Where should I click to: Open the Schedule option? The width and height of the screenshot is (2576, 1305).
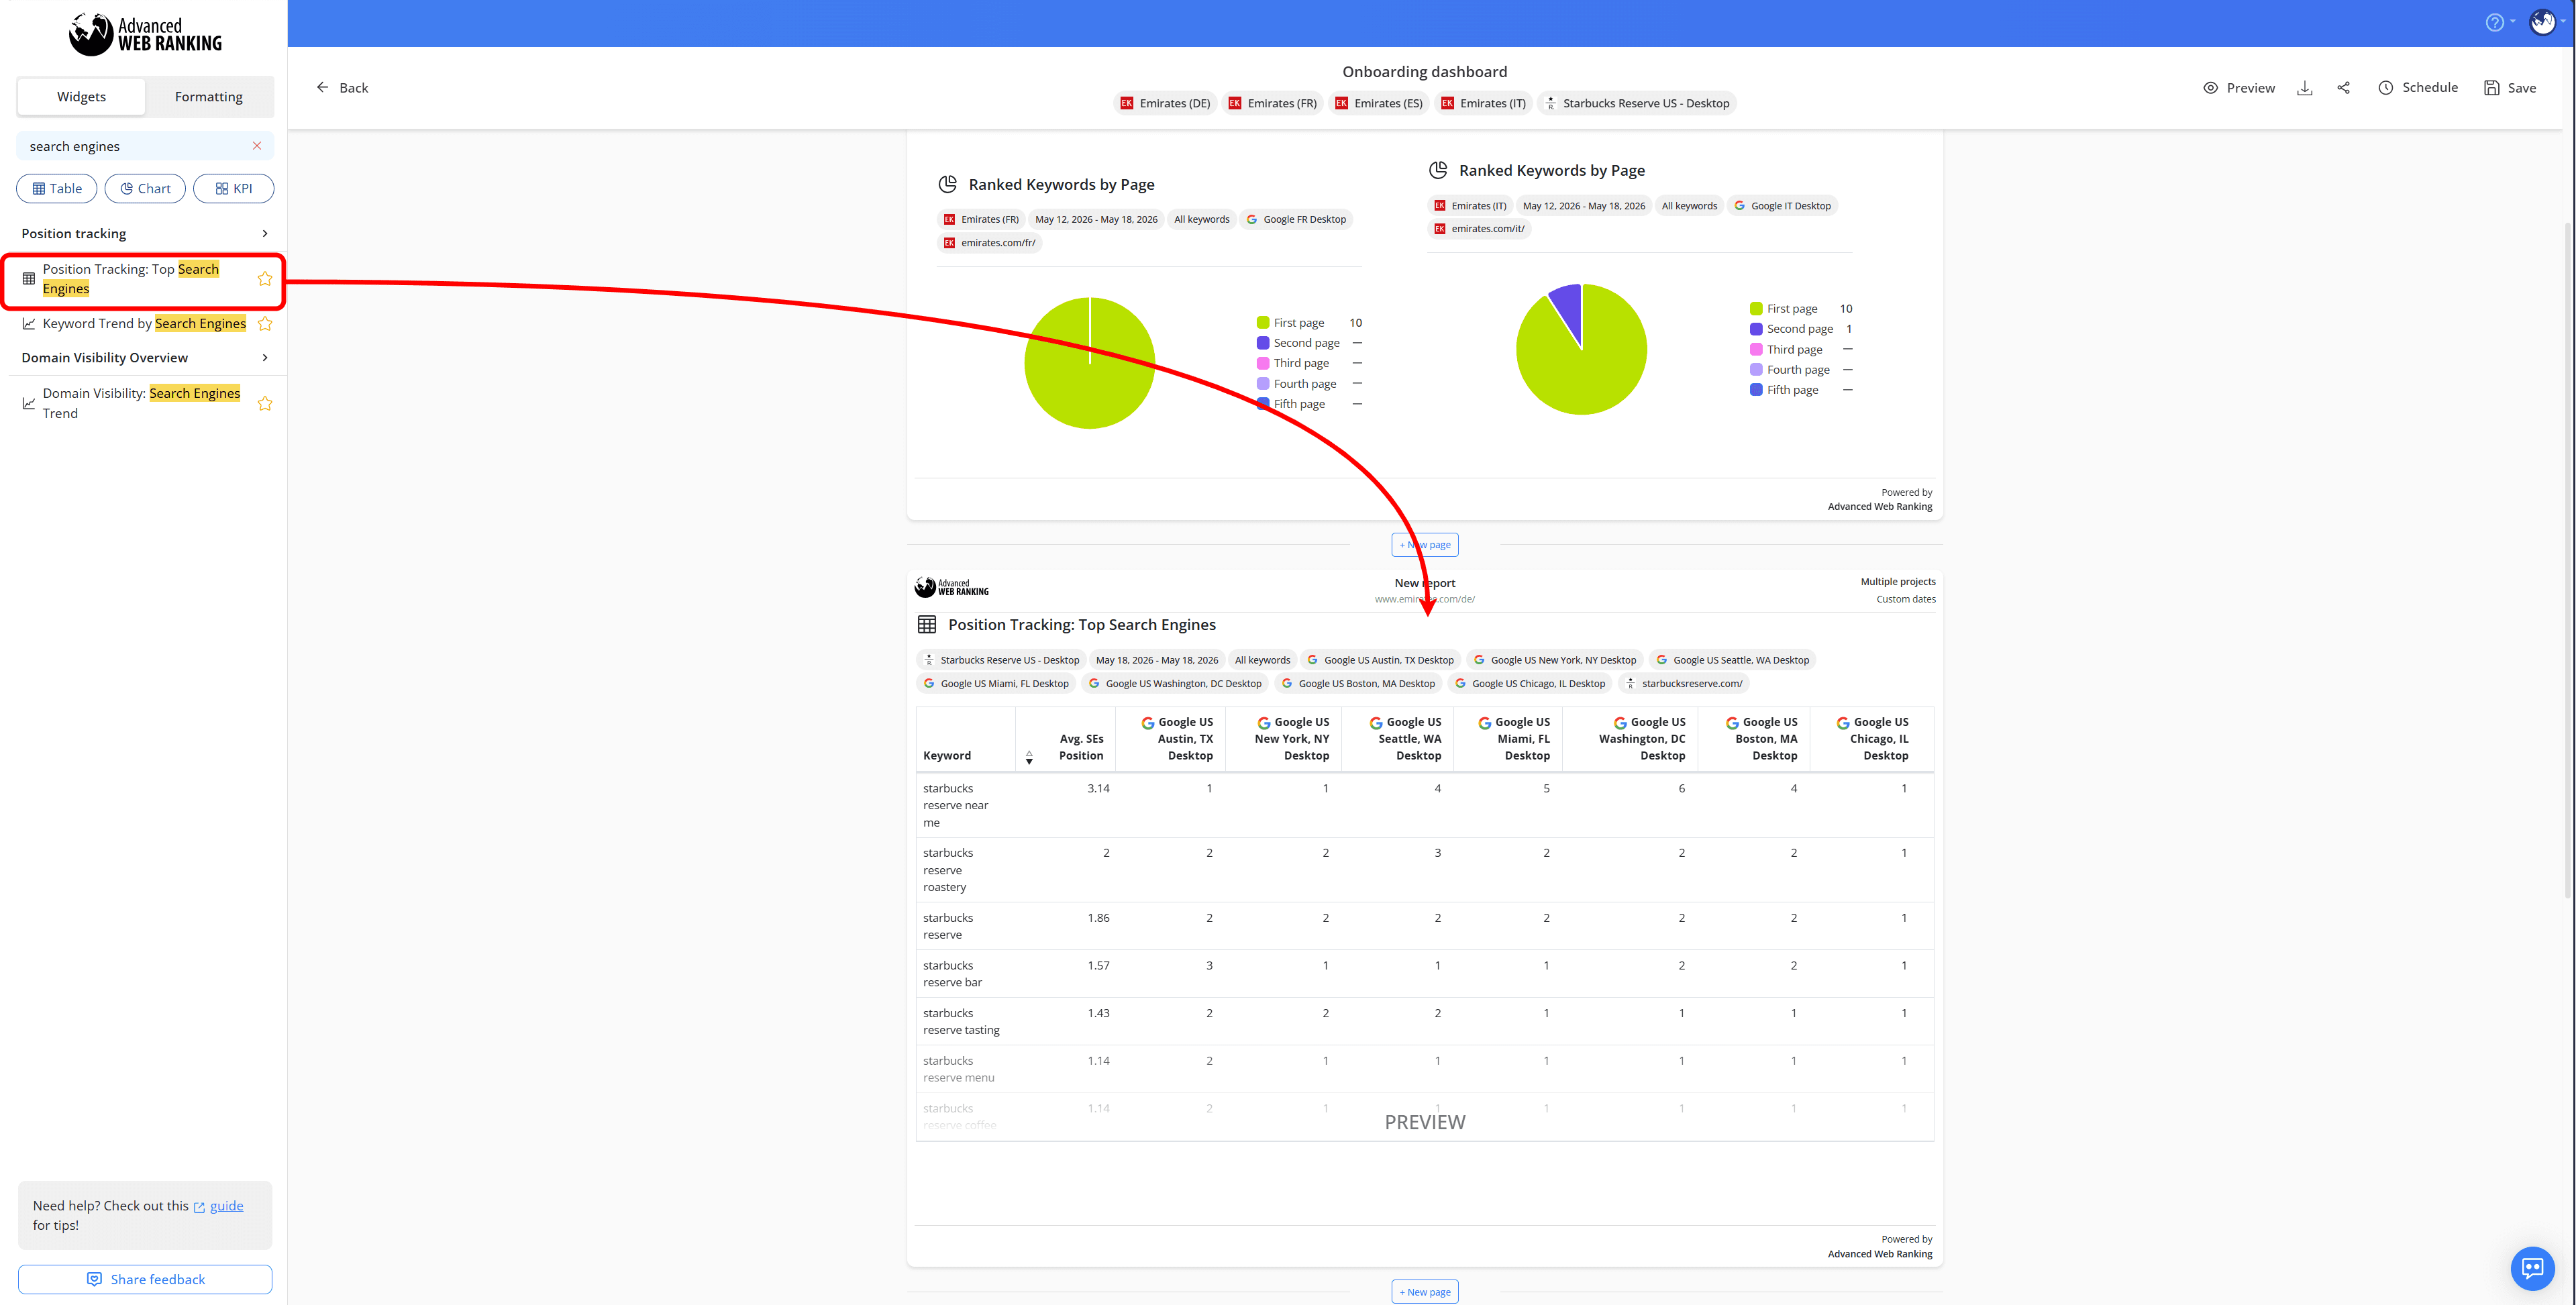tap(2417, 88)
